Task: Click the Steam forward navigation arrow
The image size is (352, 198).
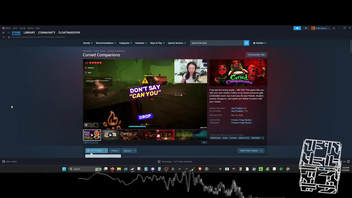Action: click(8, 32)
